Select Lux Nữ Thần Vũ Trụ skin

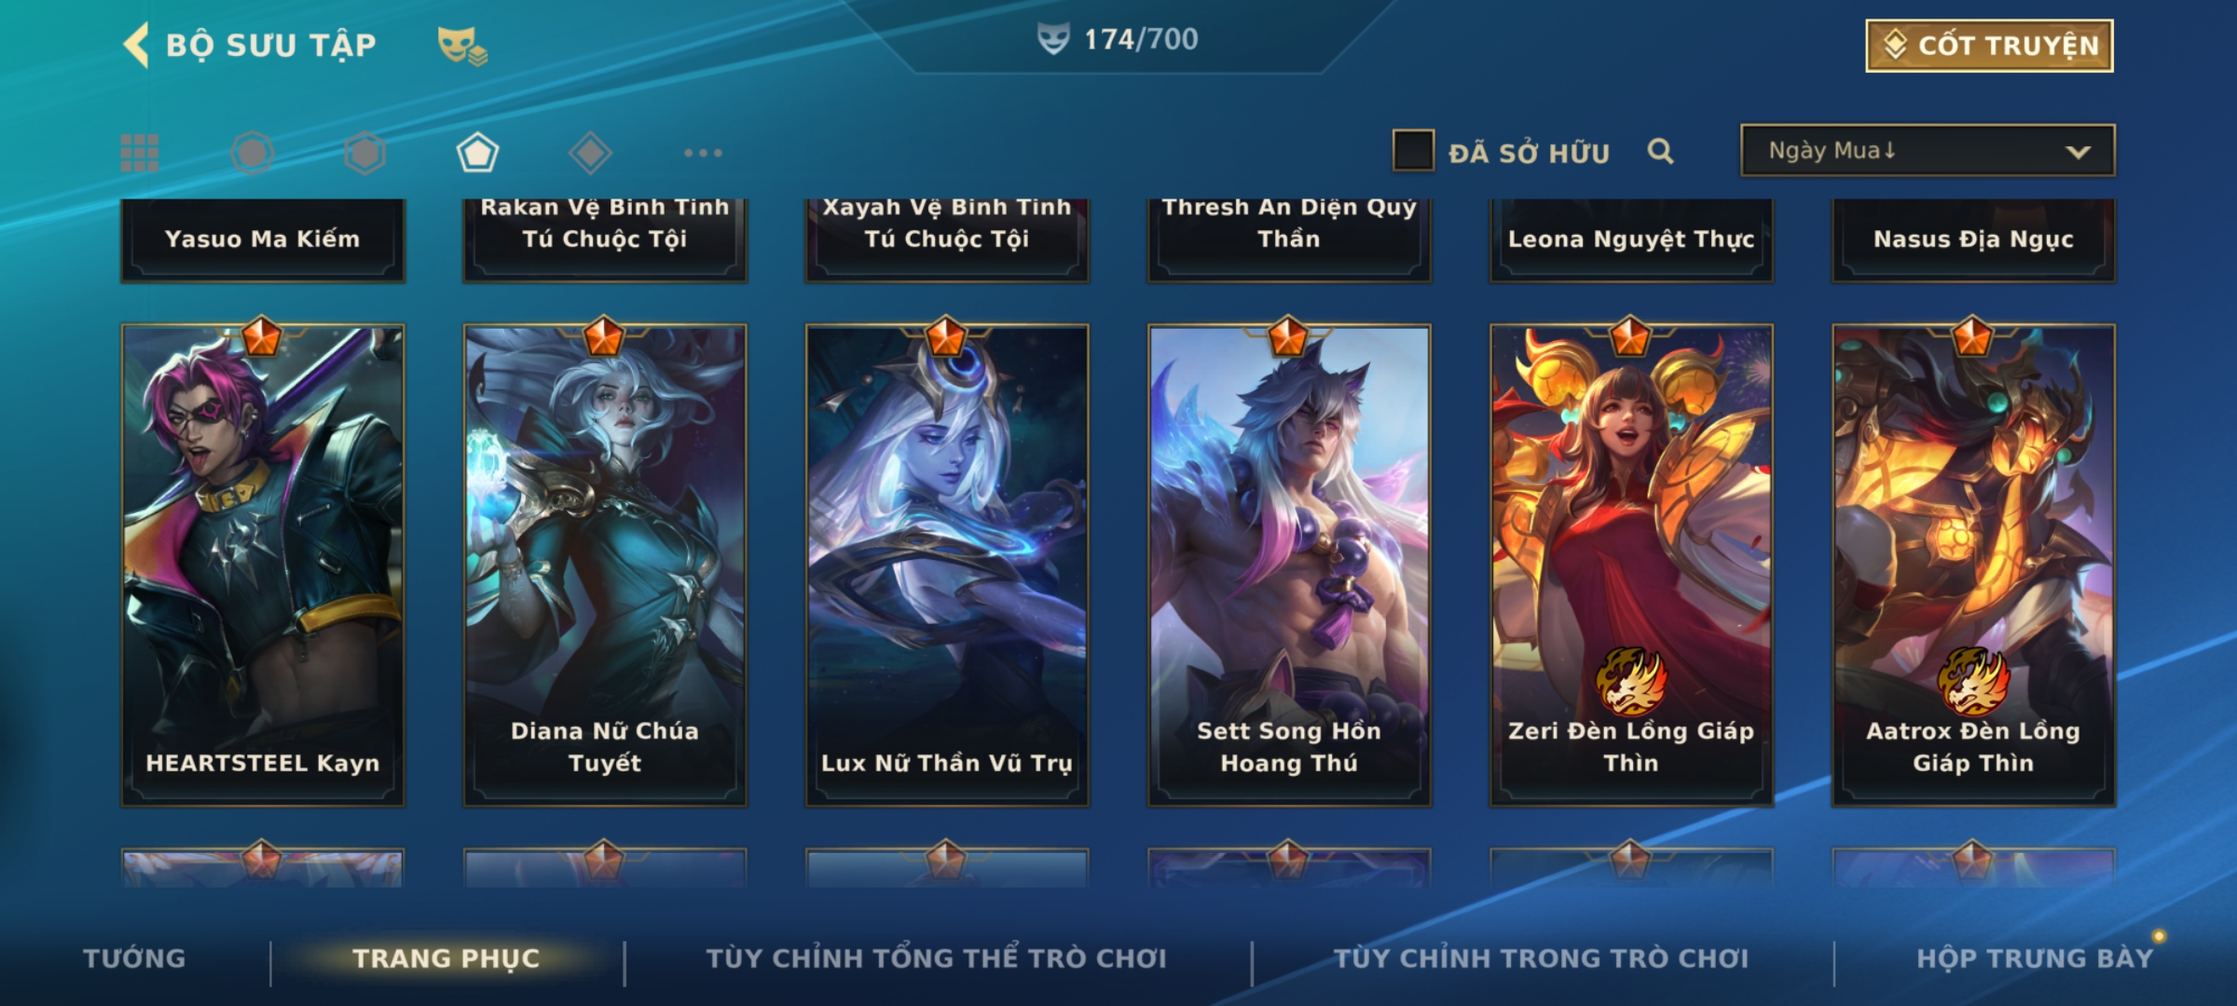(x=947, y=564)
